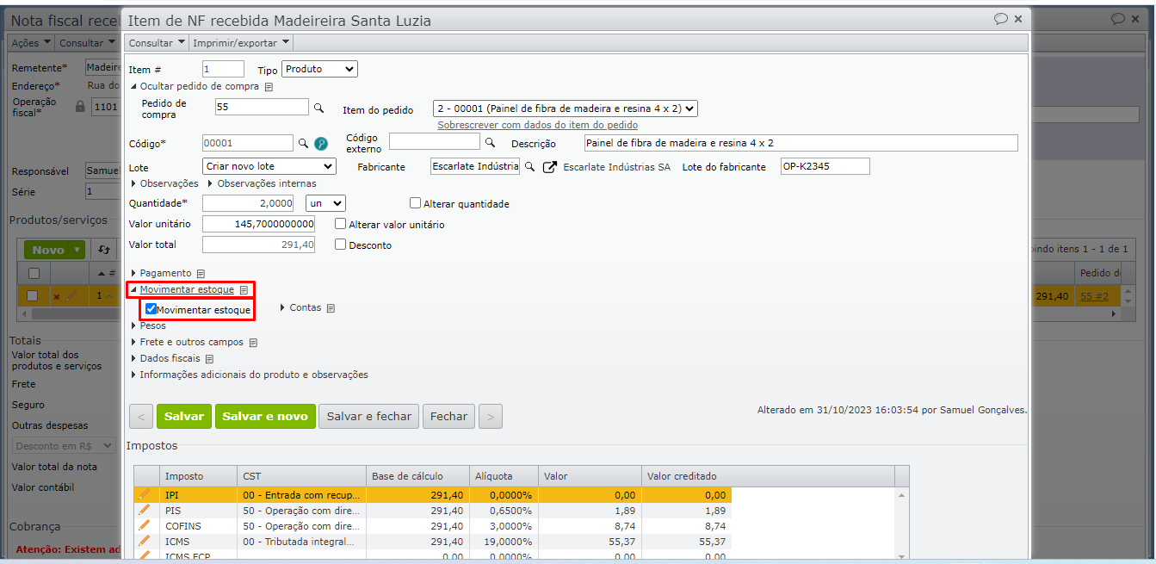Tick the header select-all checkbox in the background grid
This screenshot has width=1156, height=564.
pyautogui.click(x=34, y=273)
